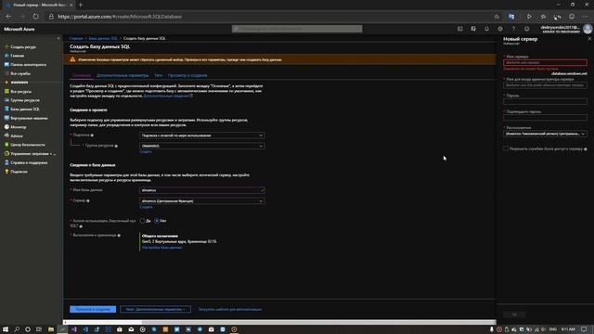Click the Пароль (password) field
The height and width of the screenshot is (334, 594).
[545, 101]
